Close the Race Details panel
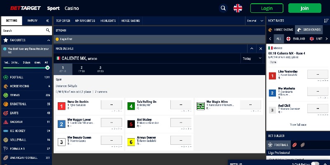 261,49
